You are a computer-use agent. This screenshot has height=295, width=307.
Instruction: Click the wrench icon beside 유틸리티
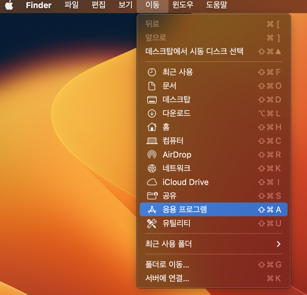[152, 223]
